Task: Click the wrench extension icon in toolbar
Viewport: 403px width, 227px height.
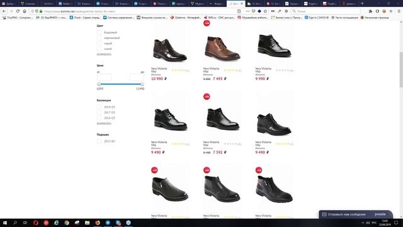Action: (x=280, y=11)
